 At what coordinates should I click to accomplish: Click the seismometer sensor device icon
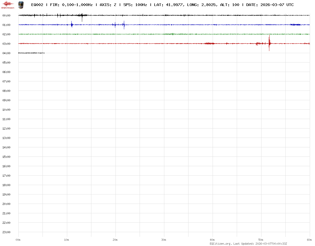coord(21,4)
